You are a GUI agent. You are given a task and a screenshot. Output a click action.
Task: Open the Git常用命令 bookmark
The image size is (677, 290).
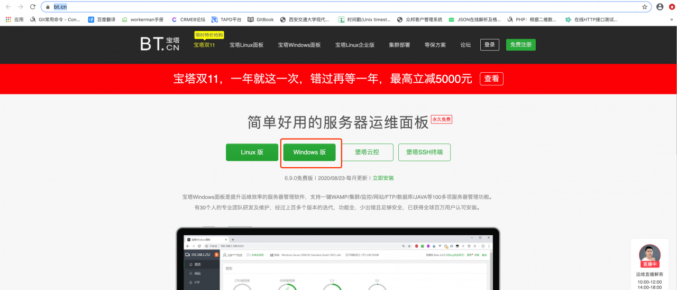(x=55, y=20)
